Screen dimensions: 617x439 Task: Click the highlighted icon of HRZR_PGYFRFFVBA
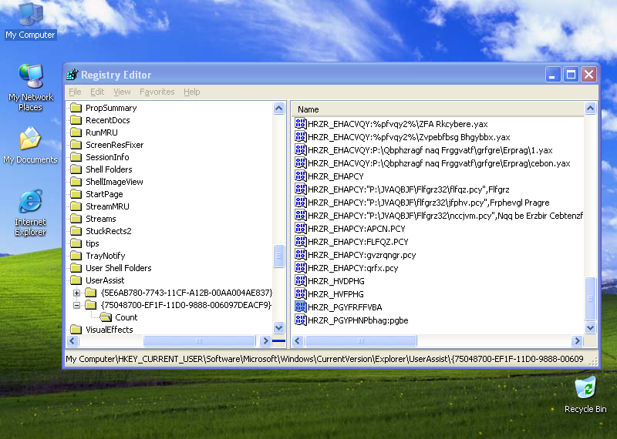301,307
